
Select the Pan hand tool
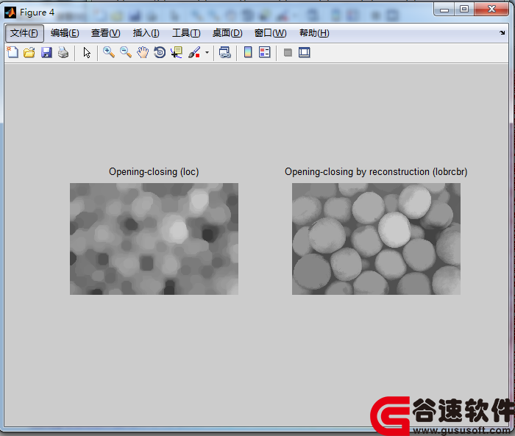(143, 52)
